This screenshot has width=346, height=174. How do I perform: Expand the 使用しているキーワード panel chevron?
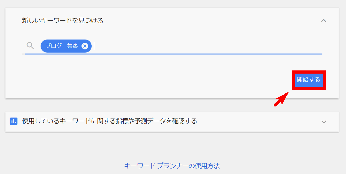pyautogui.click(x=324, y=122)
